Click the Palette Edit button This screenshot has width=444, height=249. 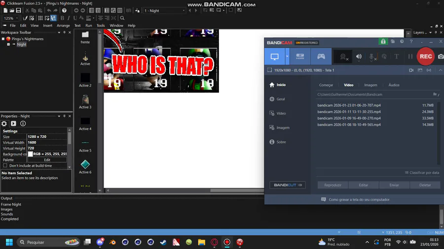[x=47, y=160]
